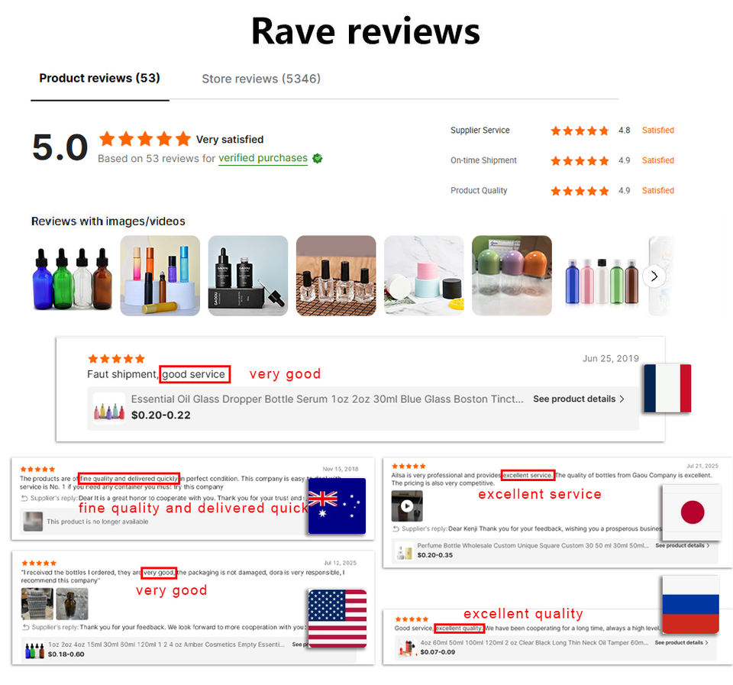Open the amber bottle photo in USA review
The image size is (733, 685).
[72, 603]
